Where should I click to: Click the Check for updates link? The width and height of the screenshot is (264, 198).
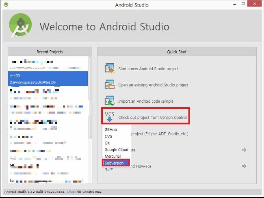click(x=72, y=192)
